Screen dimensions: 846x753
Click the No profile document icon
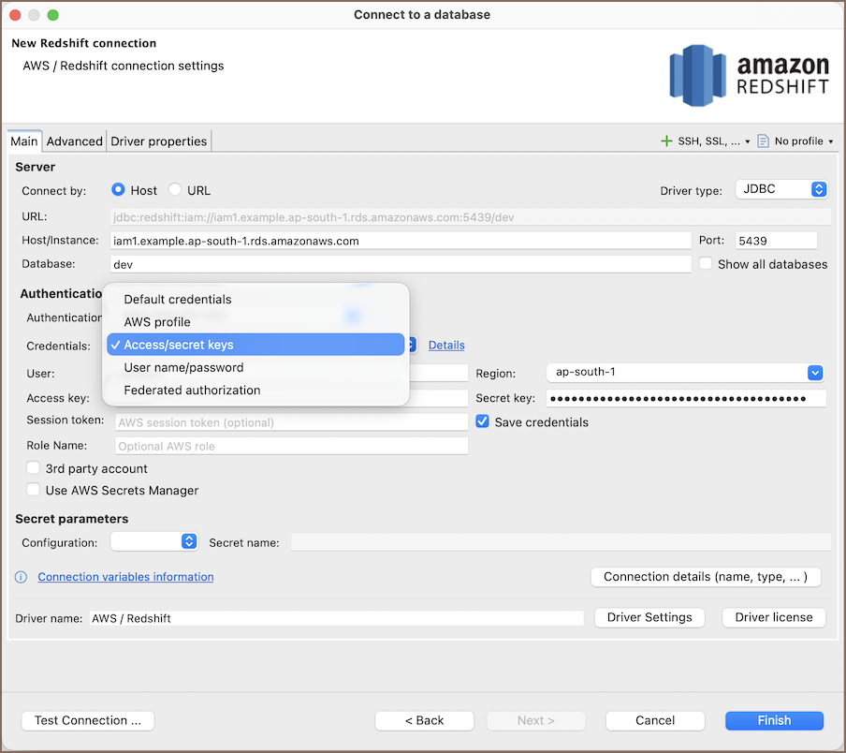click(x=763, y=141)
